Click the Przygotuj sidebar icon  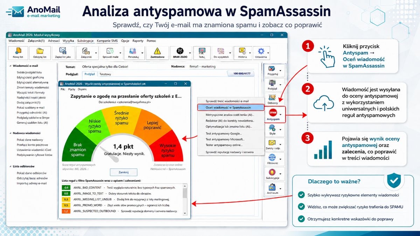tap(272, 69)
